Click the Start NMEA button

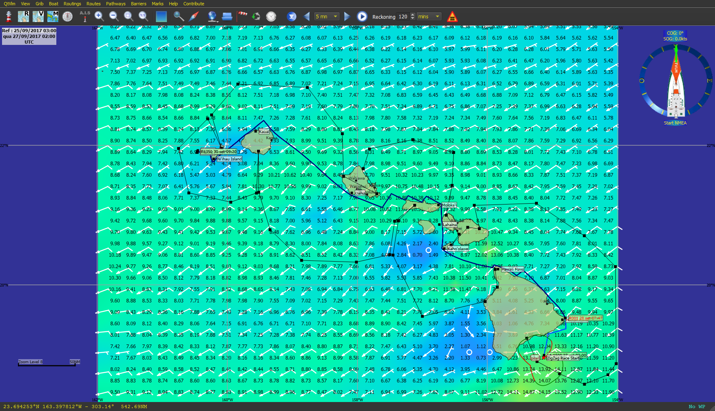tap(675, 123)
